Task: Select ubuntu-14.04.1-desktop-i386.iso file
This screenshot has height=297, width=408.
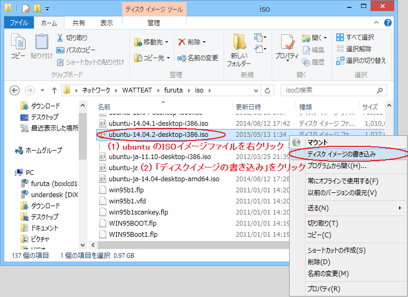Action: point(159,123)
